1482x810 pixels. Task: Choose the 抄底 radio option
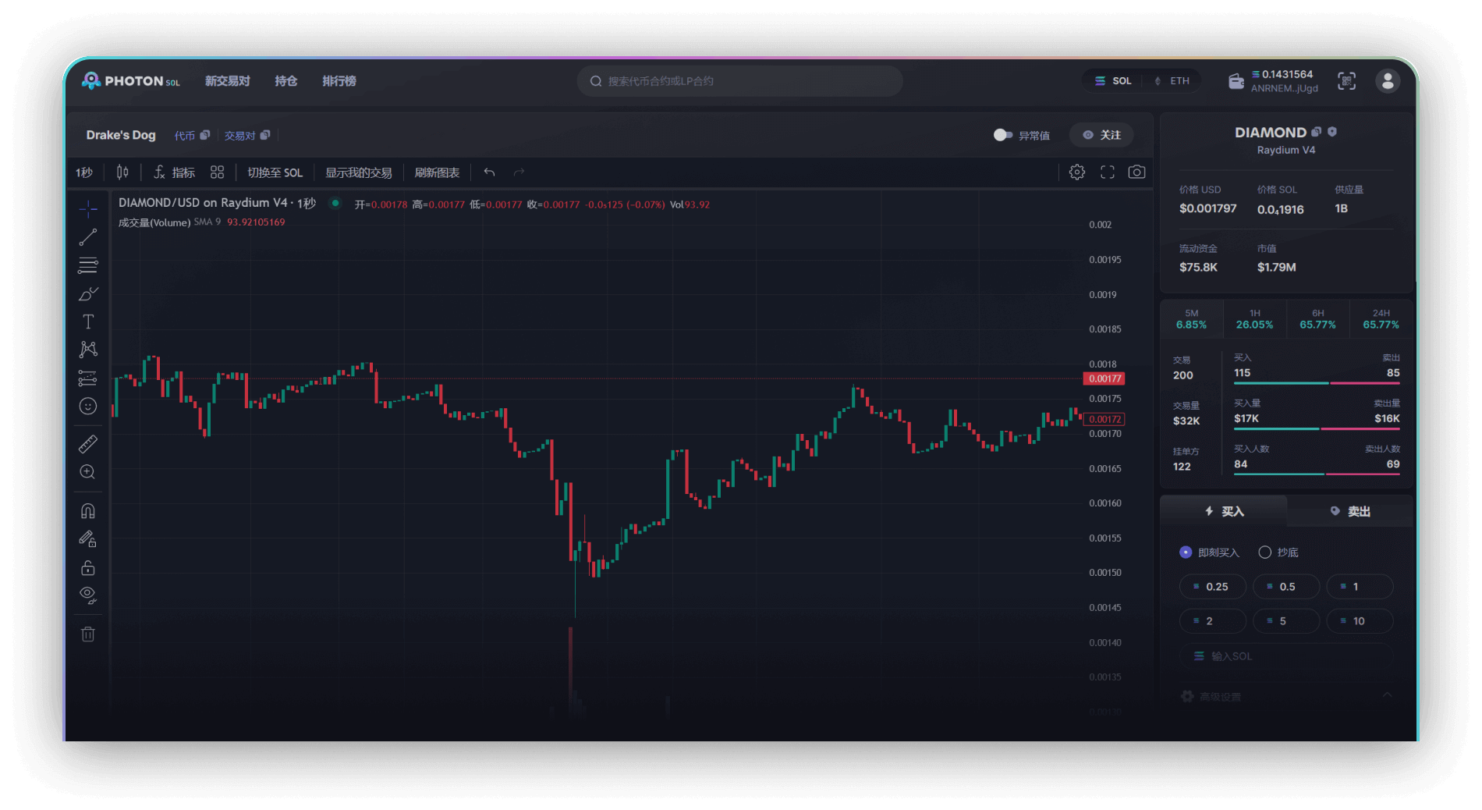tap(1265, 552)
